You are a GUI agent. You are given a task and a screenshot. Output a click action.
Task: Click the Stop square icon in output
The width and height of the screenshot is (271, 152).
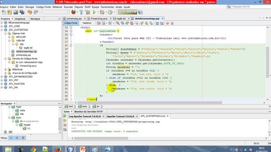click(x=65, y=125)
